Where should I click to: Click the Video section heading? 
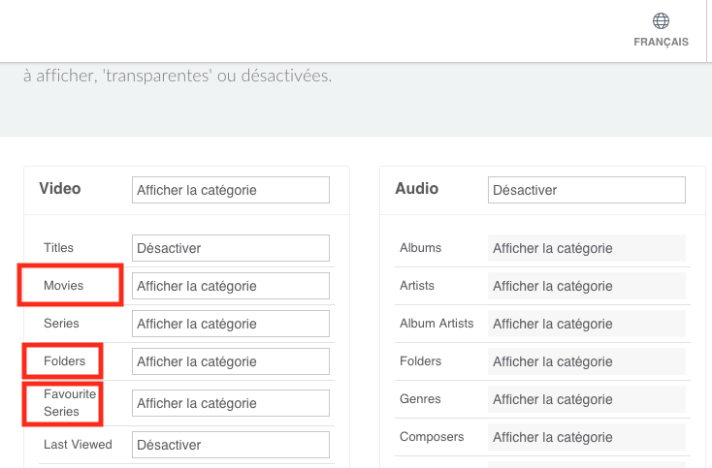pyautogui.click(x=60, y=188)
